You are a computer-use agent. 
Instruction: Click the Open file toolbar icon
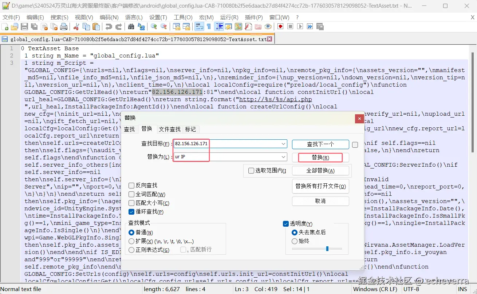[x=15, y=27]
